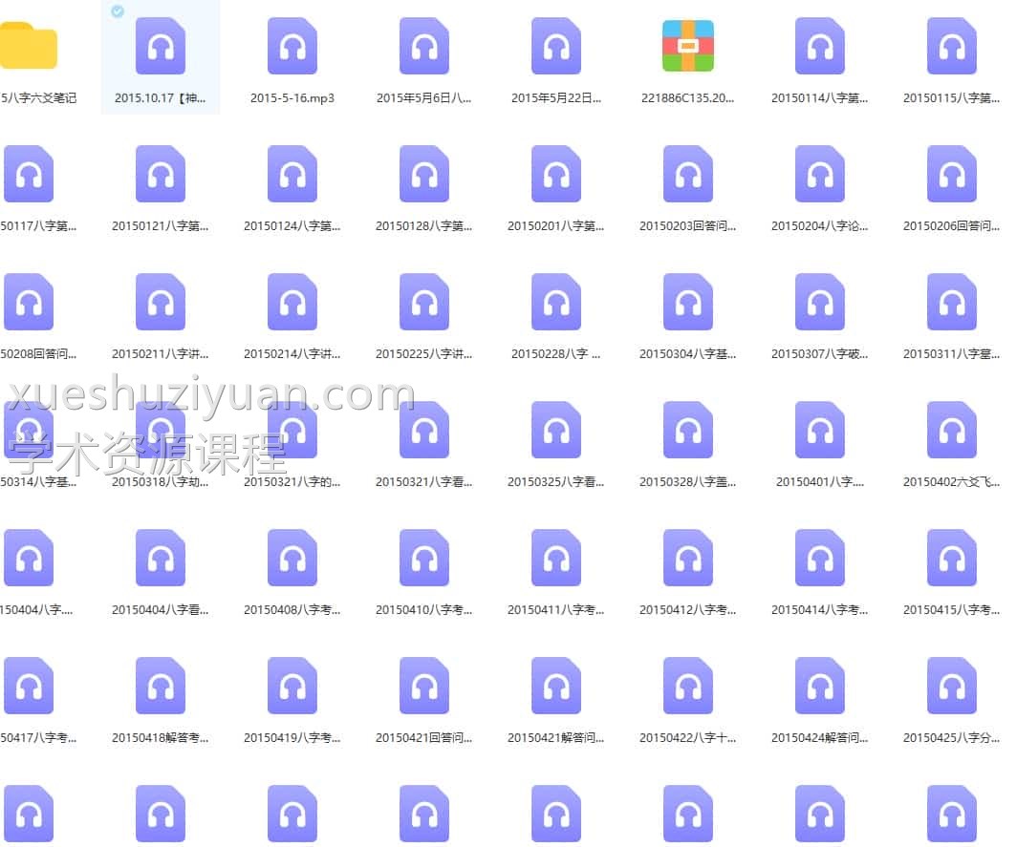Image resolution: width=1017 pixels, height=847 pixels.
Task: Select the 20150415八字考 recording
Action: click(951, 557)
